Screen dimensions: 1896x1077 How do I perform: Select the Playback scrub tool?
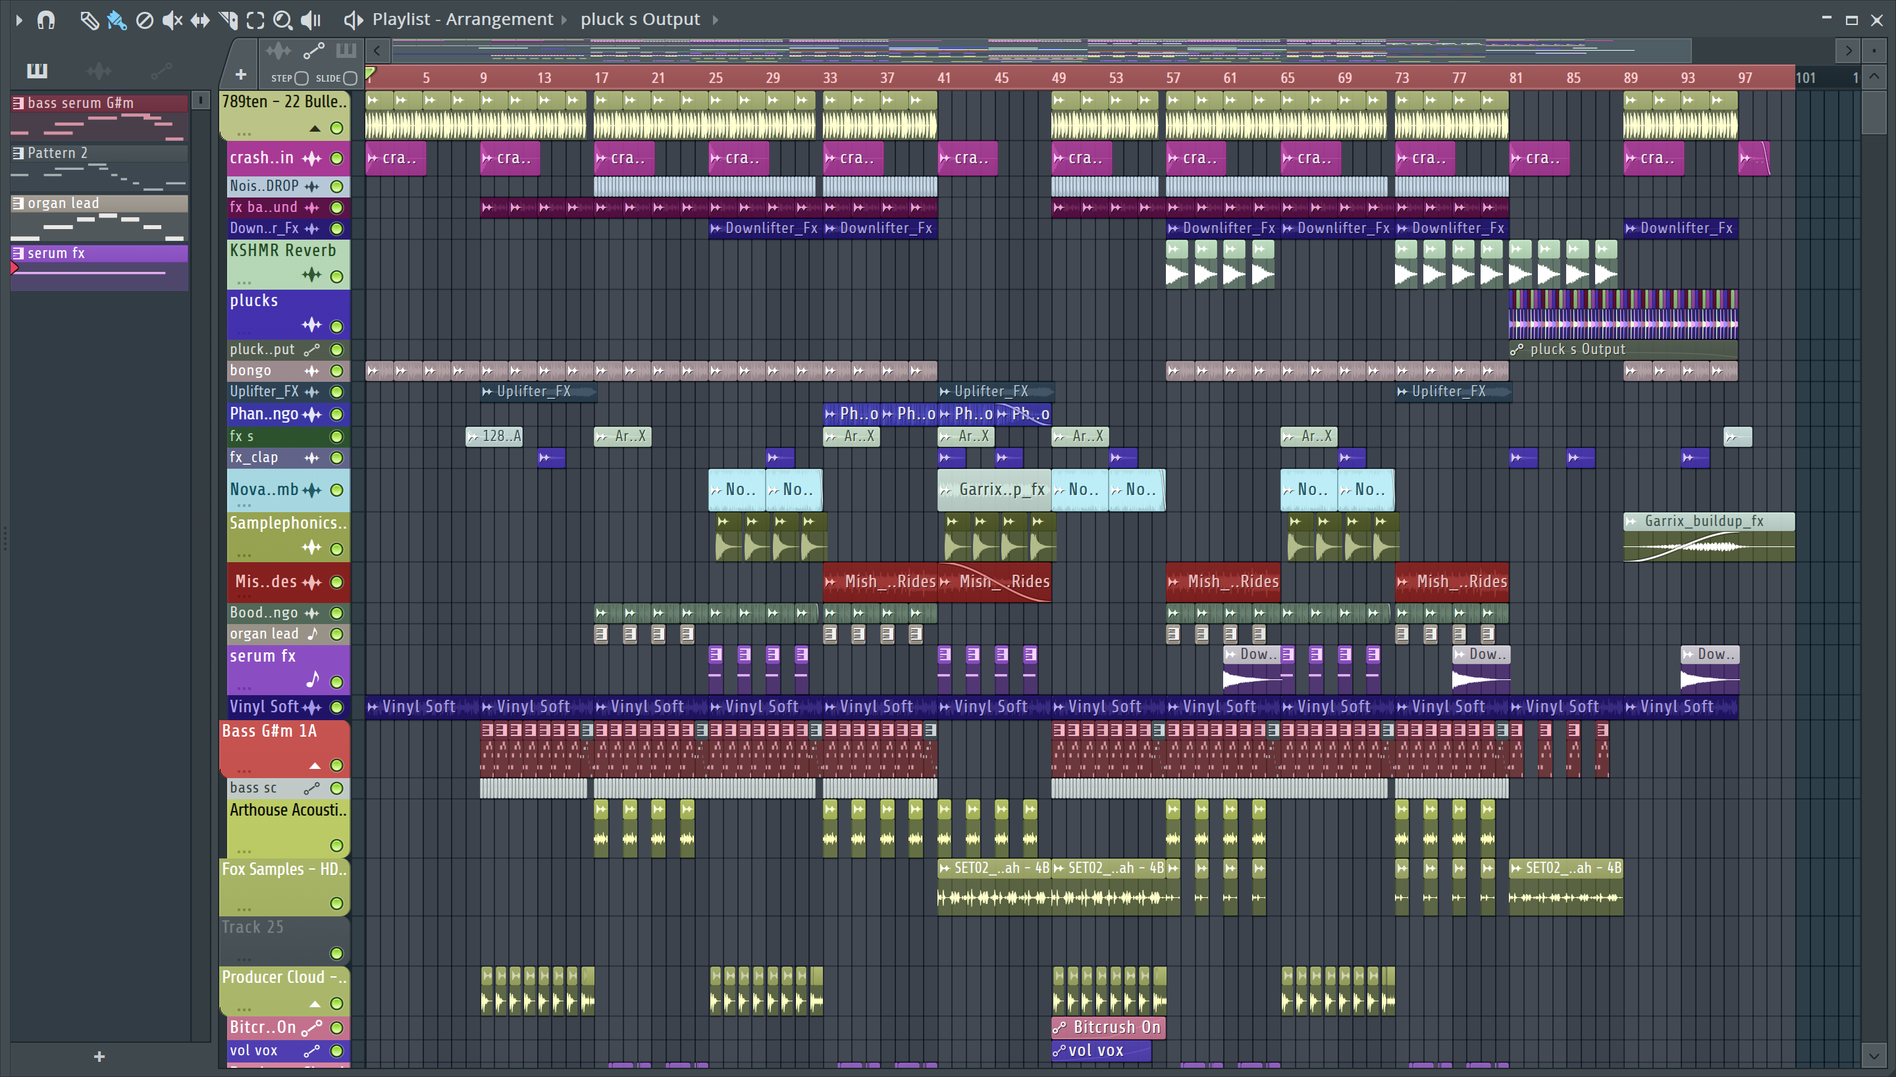311,20
